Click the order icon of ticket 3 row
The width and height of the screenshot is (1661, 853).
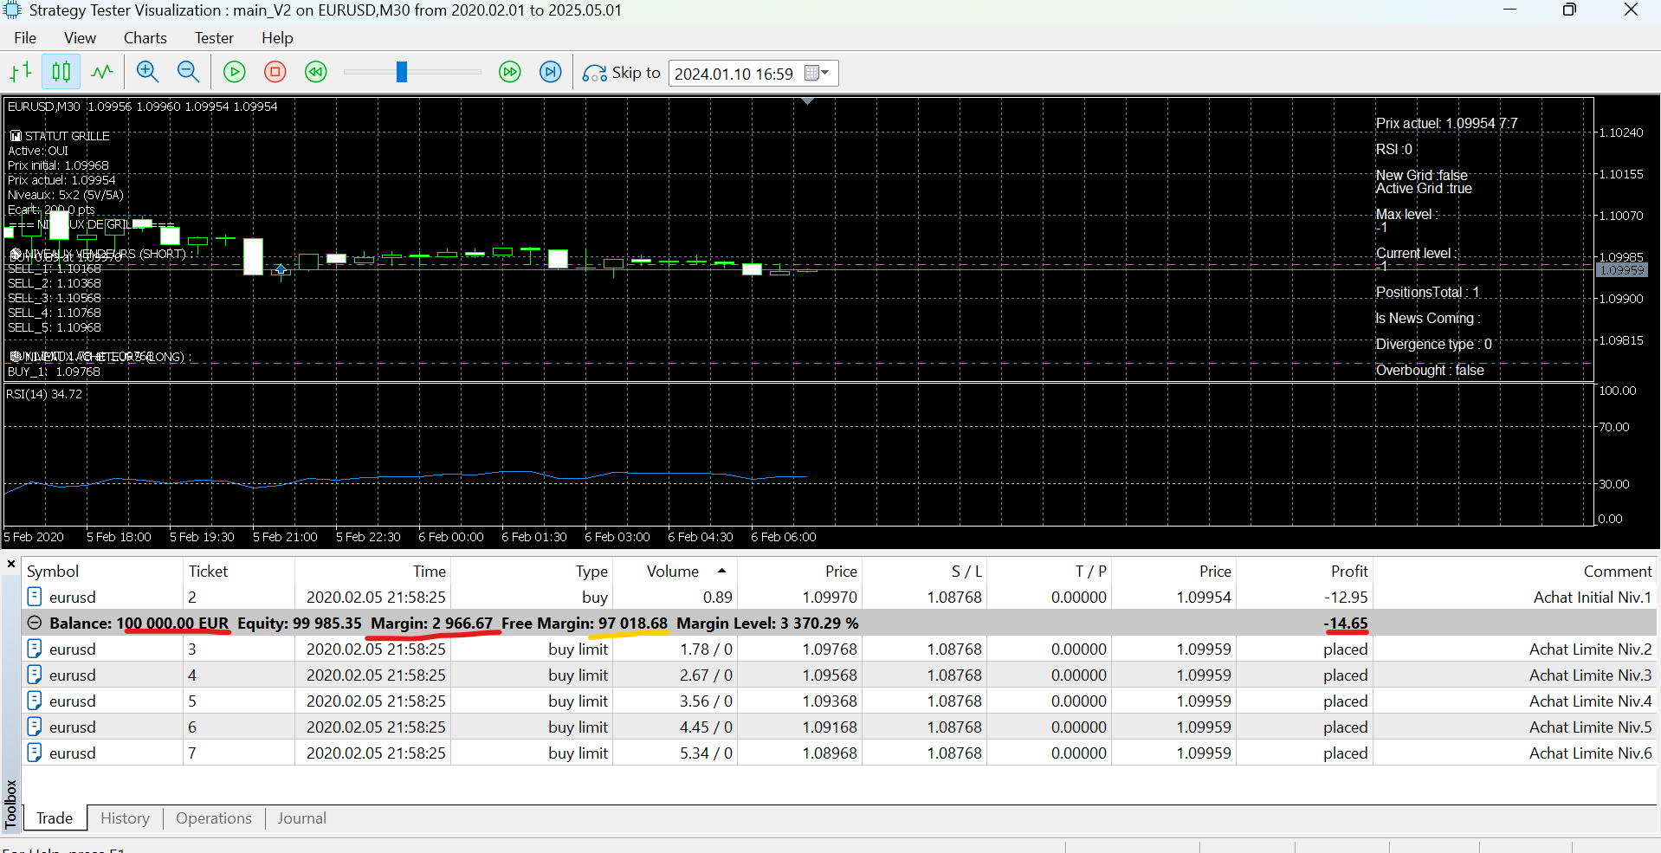(x=35, y=649)
